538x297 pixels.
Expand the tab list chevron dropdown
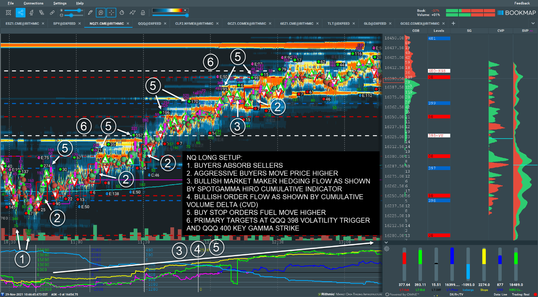pos(533,24)
